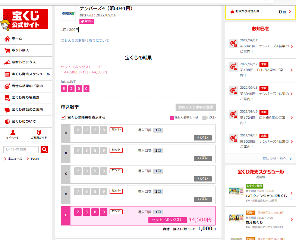The image size is (296, 240).
Task: Click the cart icon beside ネット購入
Action: pos(7,50)
